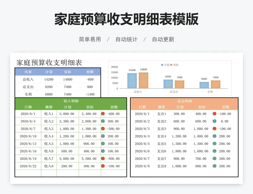
Task: Click the 差额 header in blue summary table
Action: point(90,72)
